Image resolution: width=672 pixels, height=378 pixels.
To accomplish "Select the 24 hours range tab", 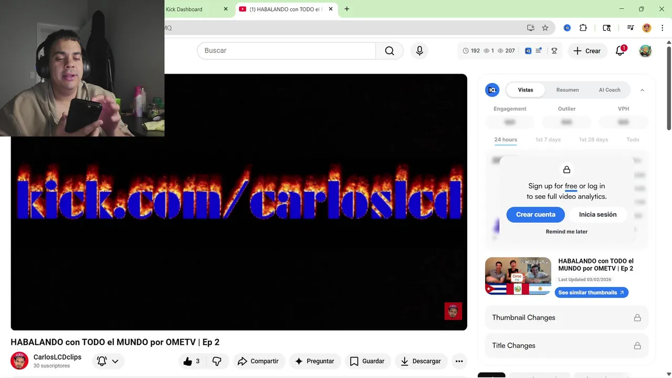I will coord(506,140).
